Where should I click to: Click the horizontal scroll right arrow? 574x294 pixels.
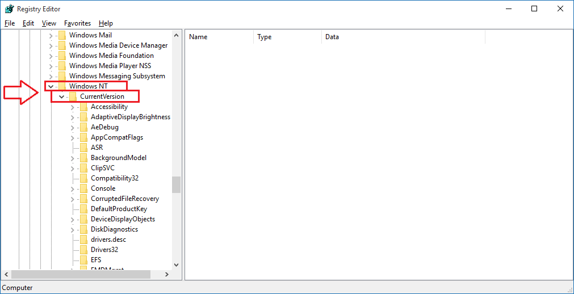point(166,274)
